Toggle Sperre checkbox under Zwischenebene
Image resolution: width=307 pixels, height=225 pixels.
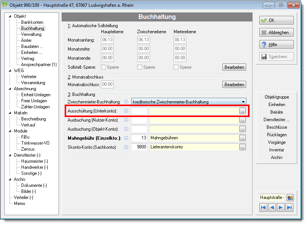(140, 67)
